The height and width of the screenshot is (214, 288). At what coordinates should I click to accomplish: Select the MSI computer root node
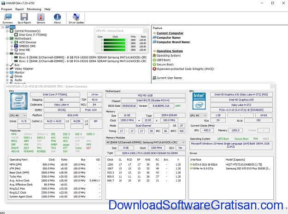pos(12,27)
